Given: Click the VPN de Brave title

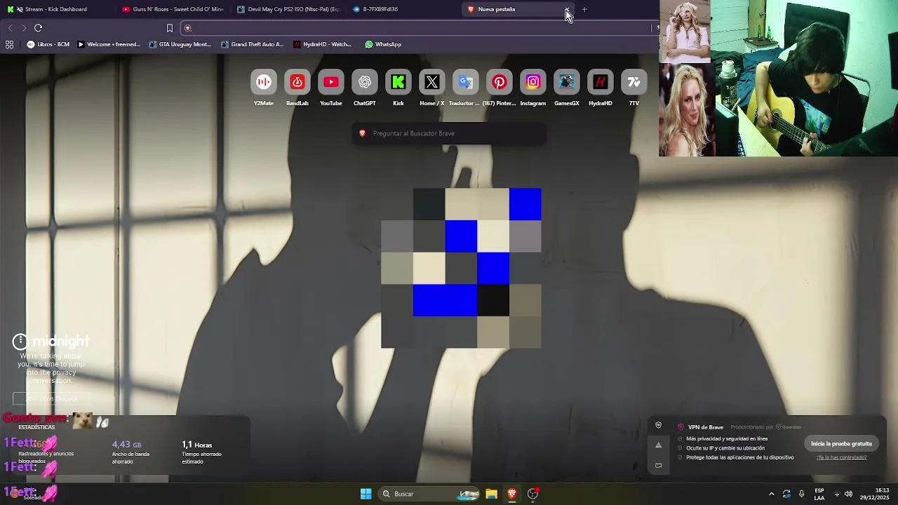Looking at the screenshot, I should [x=706, y=427].
